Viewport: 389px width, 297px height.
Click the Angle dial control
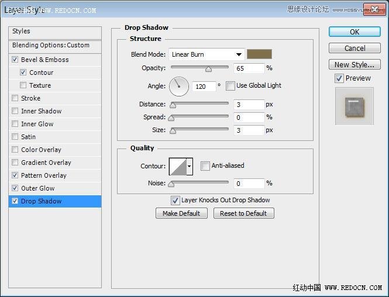pyautogui.click(x=179, y=87)
